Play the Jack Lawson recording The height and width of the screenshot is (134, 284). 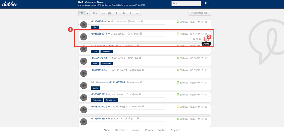tap(84, 98)
